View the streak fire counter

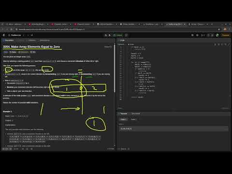coord(203,35)
